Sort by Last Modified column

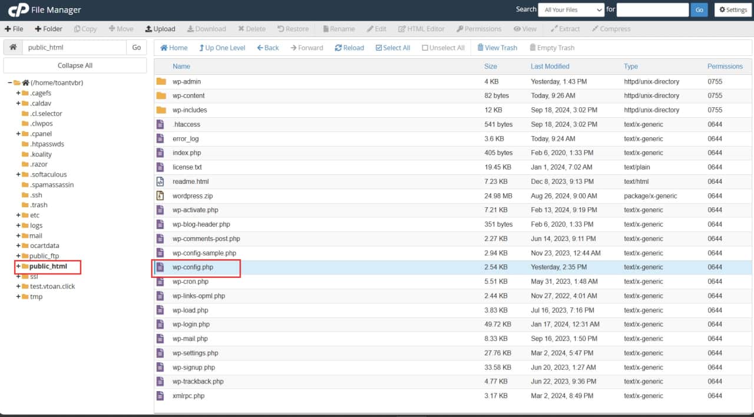coord(550,67)
